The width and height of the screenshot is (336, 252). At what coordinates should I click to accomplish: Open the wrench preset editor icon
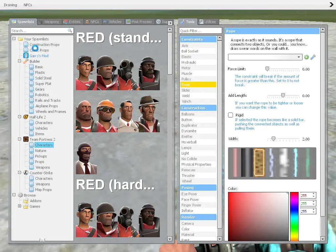click(x=313, y=57)
